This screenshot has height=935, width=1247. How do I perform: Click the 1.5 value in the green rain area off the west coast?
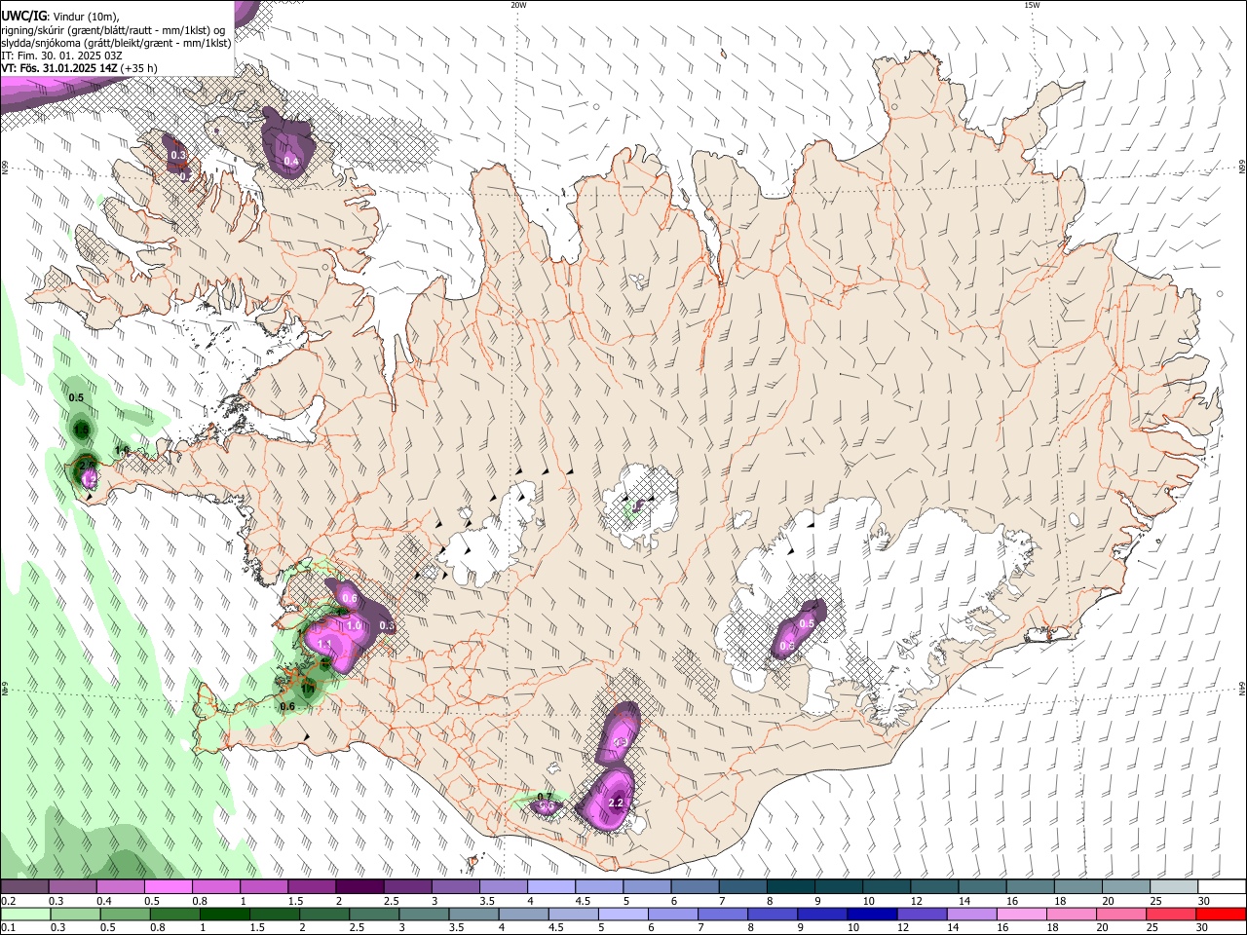tap(82, 430)
